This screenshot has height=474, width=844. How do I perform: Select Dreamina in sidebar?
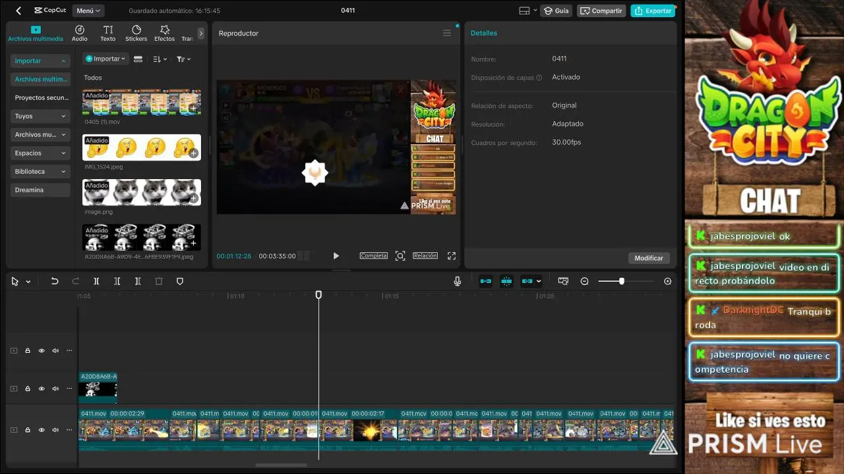pyautogui.click(x=40, y=190)
